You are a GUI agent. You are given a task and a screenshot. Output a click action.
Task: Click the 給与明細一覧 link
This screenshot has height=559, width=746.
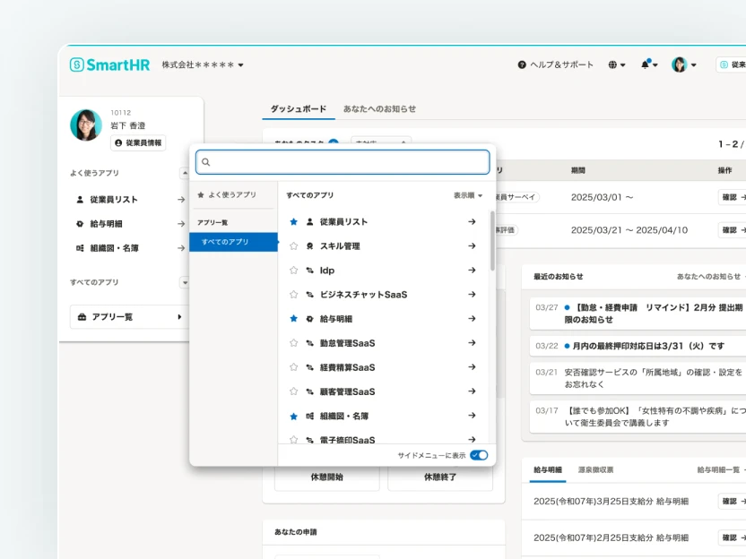[x=719, y=469]
